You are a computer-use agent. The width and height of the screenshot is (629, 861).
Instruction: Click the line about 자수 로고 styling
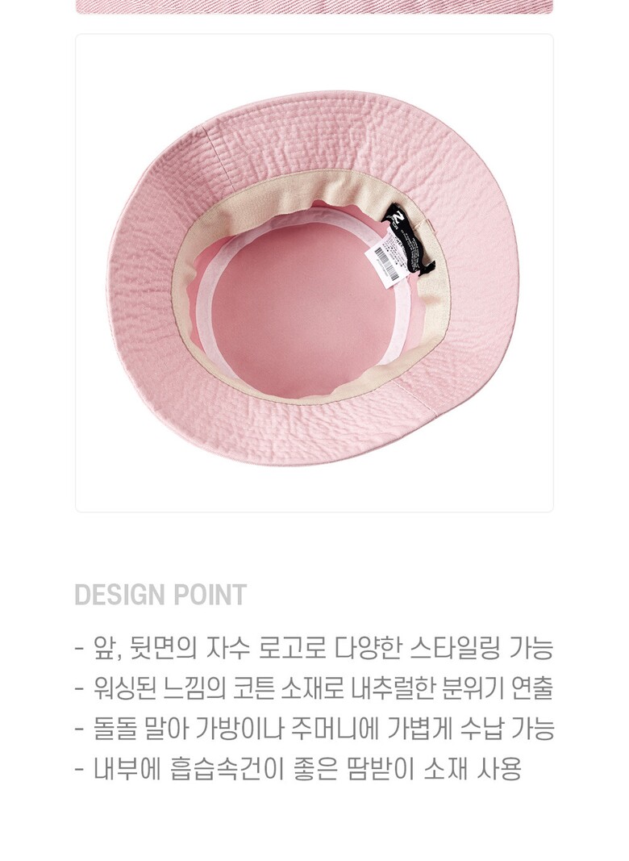coord(314,648)
